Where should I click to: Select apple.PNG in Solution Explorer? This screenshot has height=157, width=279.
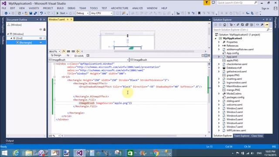[232, 61]
